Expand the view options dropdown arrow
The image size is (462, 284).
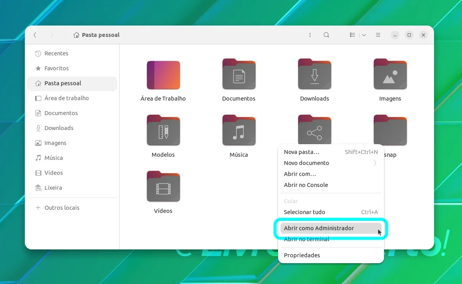(364, 35)
